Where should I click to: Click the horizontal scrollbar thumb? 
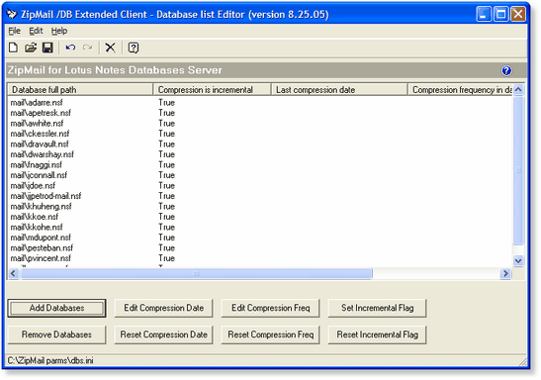tap(196, 273)
